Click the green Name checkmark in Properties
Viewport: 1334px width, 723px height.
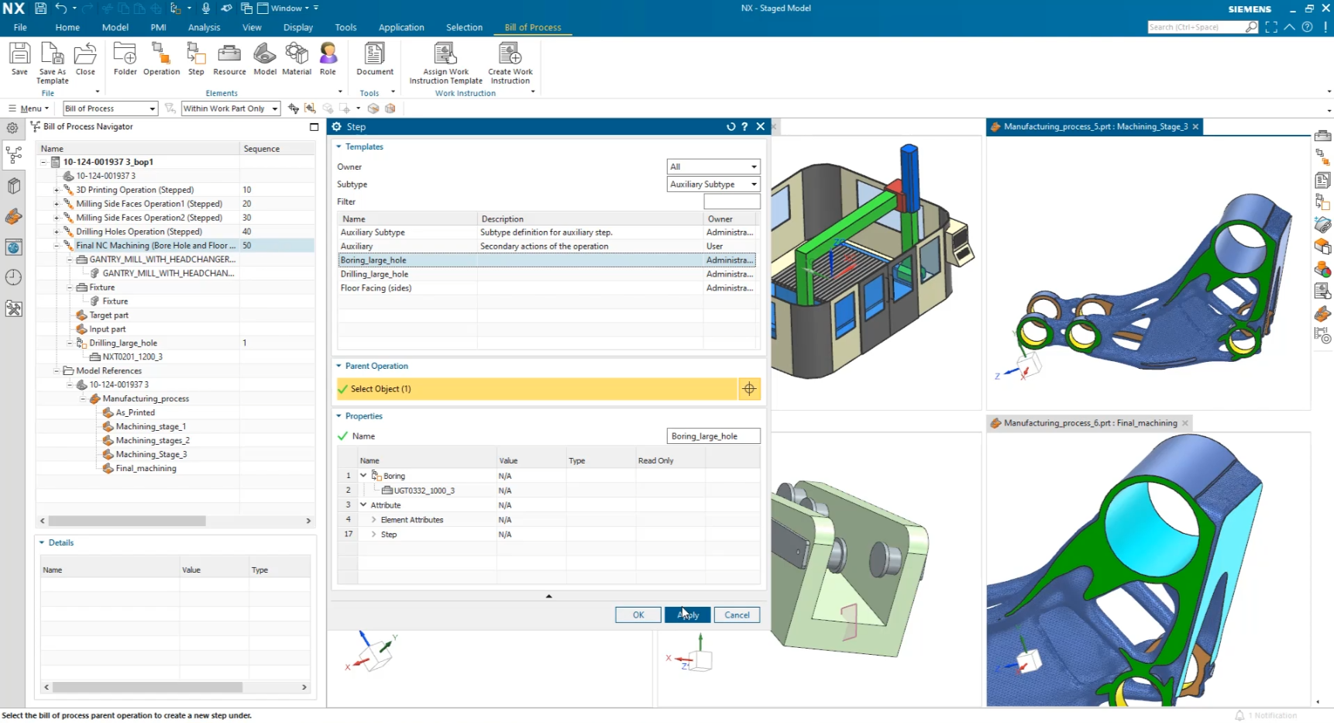342,436
